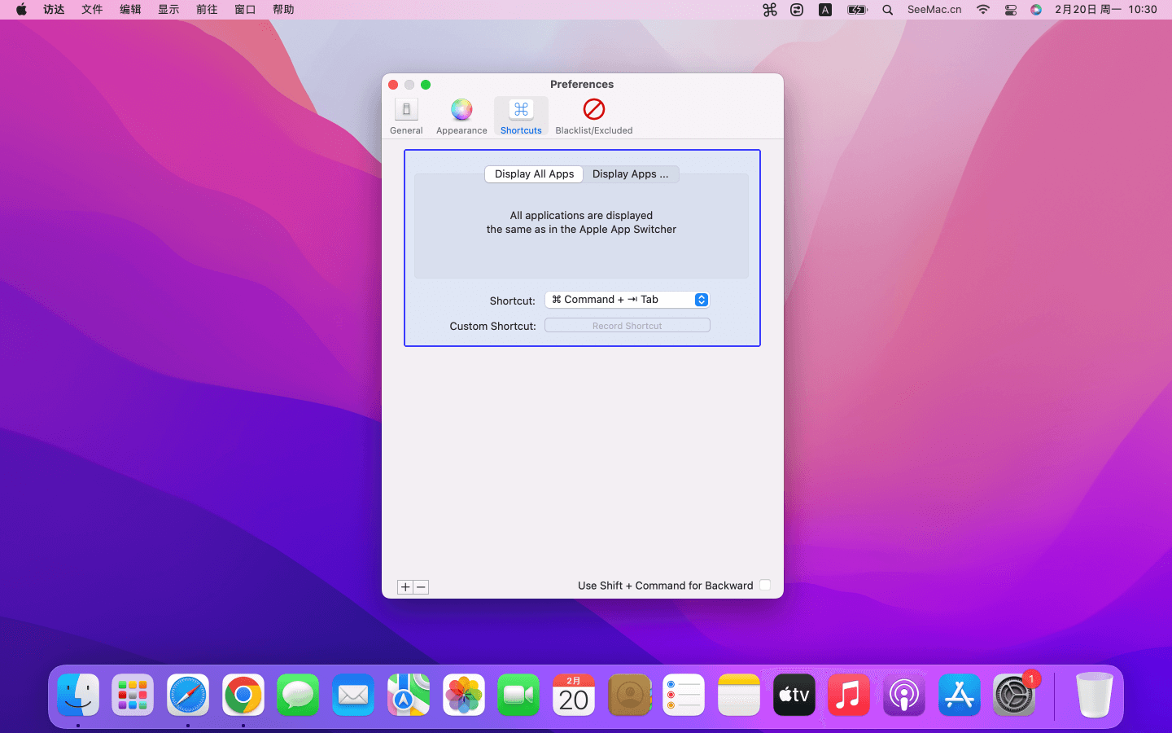Click the Command icon in menu bar
This screenshot has height=733, width=1172.
(x=770, y=10)
